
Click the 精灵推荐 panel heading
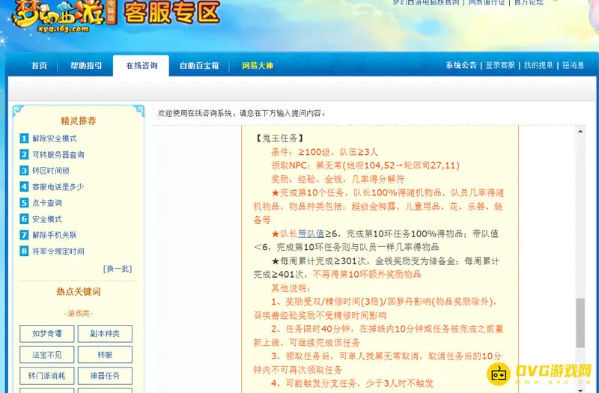pos(79,121)
